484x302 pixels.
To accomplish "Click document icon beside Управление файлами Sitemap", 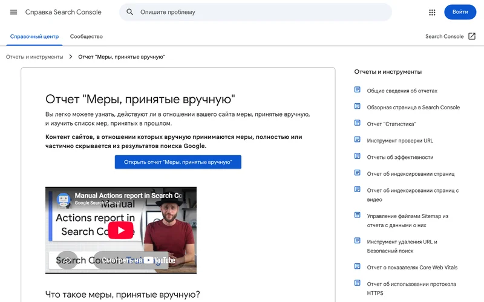I will [x=358, y=215].
